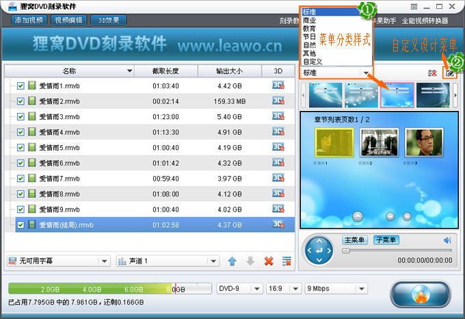Delete selected video with red X
465x319 pixels.
pos(269,261)
